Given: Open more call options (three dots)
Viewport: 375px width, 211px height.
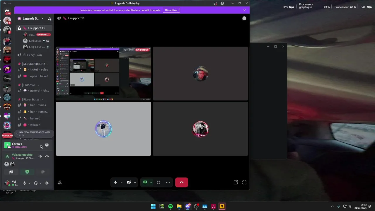Looking at the screenshot, I should [x=168, y=182].
